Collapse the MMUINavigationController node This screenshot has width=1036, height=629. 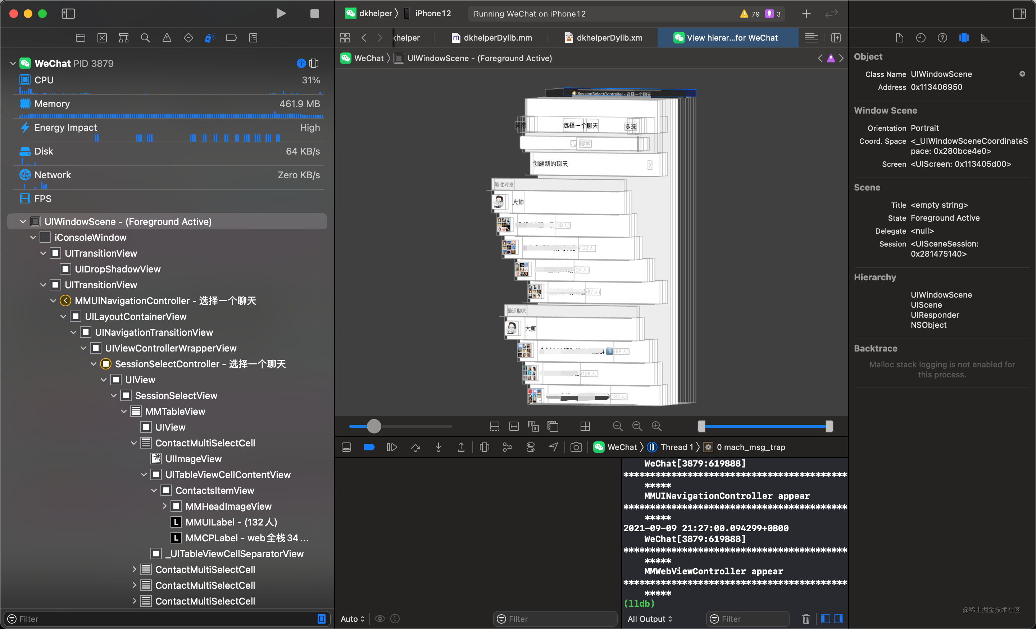[x=53, y=300]
